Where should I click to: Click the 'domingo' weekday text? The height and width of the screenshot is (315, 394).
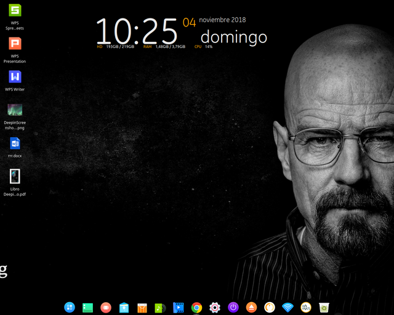[234, 38]
